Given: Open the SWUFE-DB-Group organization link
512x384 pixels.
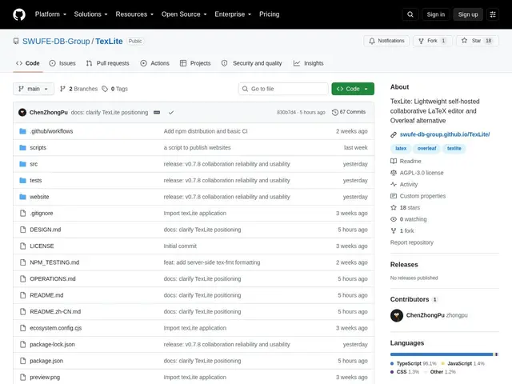Looking at the screenshot, I should tap(56, 41).
